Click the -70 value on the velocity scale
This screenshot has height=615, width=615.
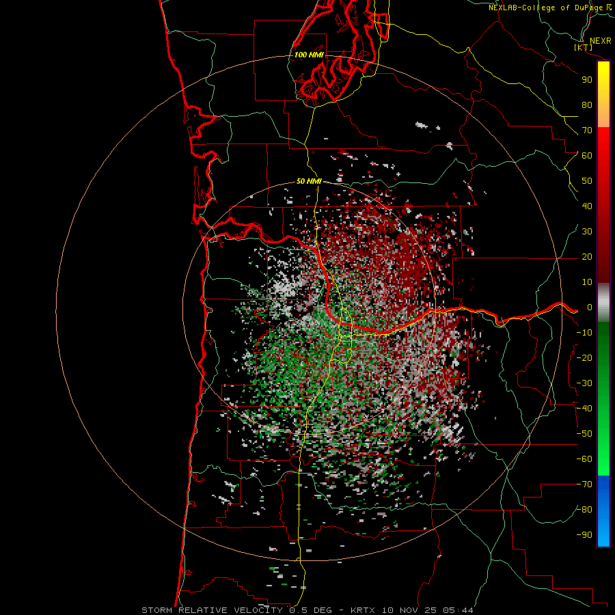coord(584,484)
